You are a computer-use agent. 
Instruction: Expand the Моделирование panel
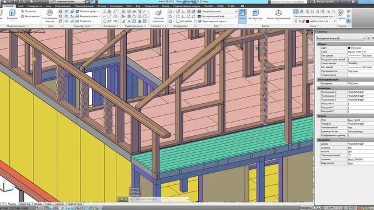tap(17, 26)
